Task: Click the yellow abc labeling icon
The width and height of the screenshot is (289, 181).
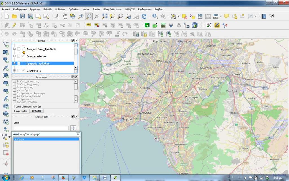Action: point(89,25)
